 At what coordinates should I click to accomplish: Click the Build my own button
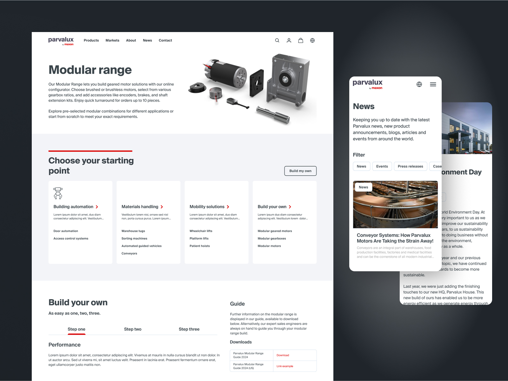tap(300, 171)
